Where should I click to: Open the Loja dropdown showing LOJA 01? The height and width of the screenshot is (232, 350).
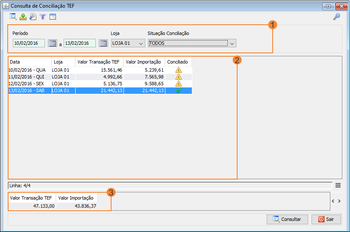(128, 43)
